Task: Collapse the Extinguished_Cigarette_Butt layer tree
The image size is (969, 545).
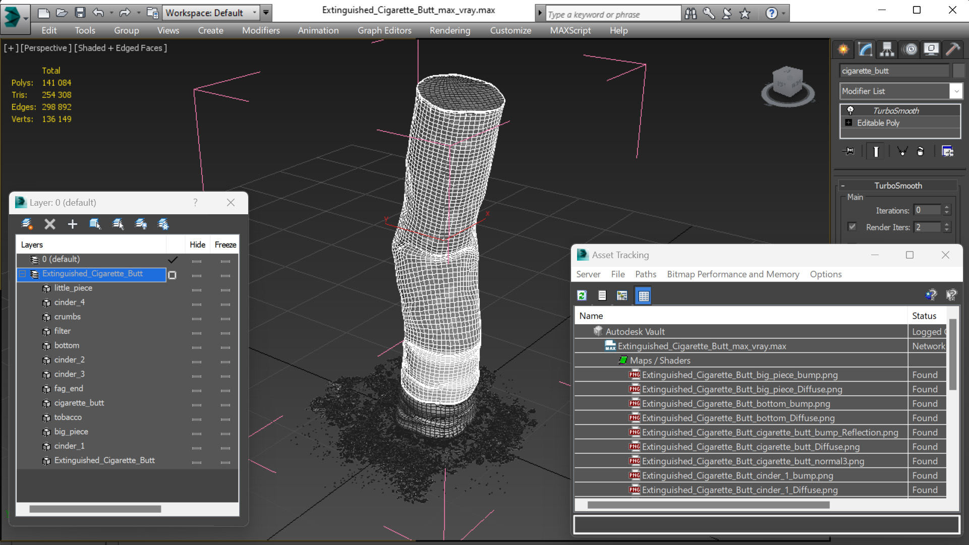Action: coord(23,274)
